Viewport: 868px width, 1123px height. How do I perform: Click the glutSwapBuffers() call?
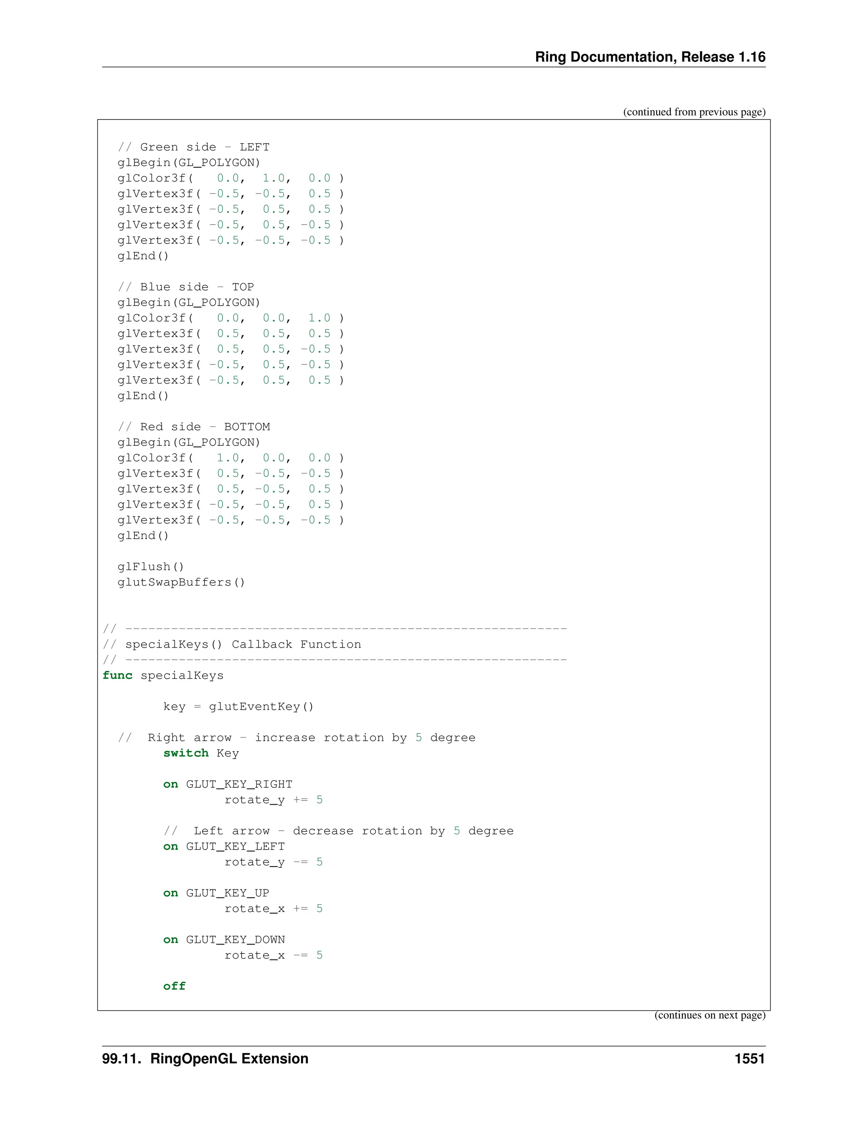coord(181,582)
